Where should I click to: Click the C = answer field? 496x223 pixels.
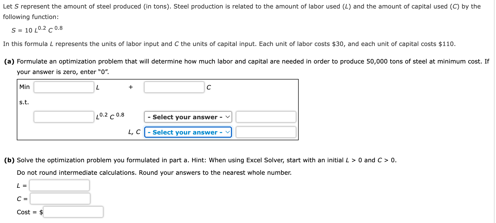click(60, 199)
